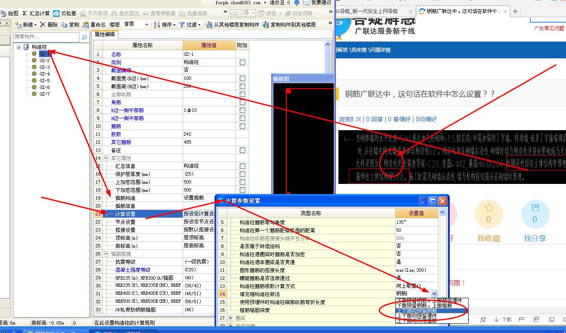
Task: Launch the 云检查 cloud check
Action: [x=65, y=13]
